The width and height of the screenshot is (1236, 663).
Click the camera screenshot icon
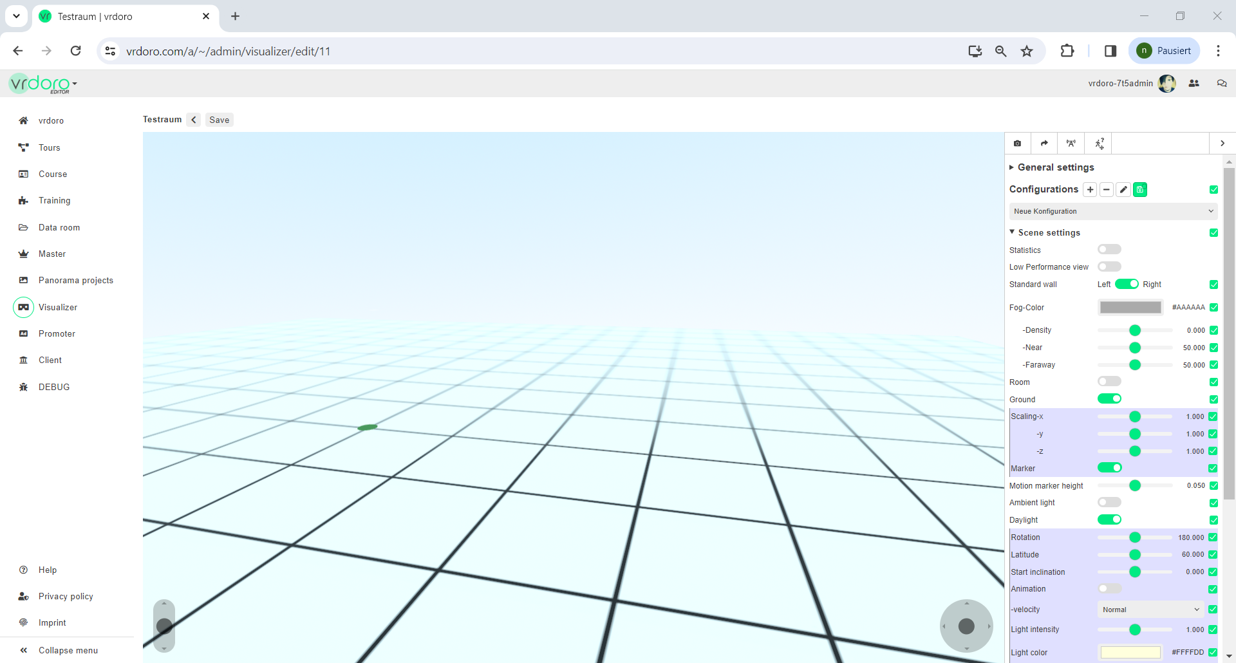1017,144
